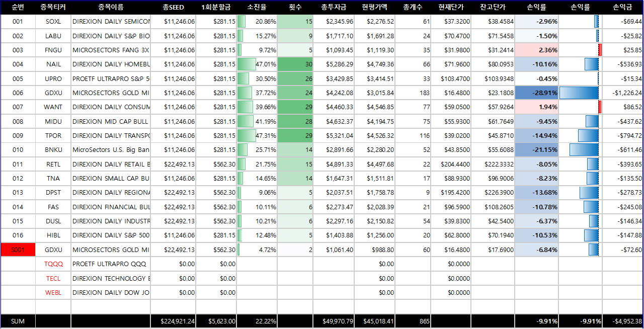Select the LABU ticker cell
Image resolution: width=644 pixels, height=329 pixels.
coord(53,36)
